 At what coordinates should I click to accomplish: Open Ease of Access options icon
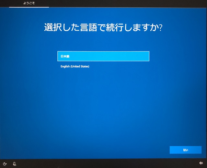(5, 164)
